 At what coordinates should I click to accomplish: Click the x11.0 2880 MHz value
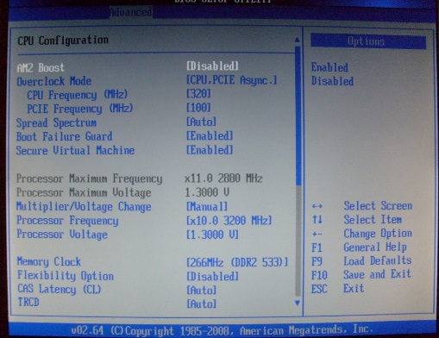pyautogui.click(x=223, y=178)
